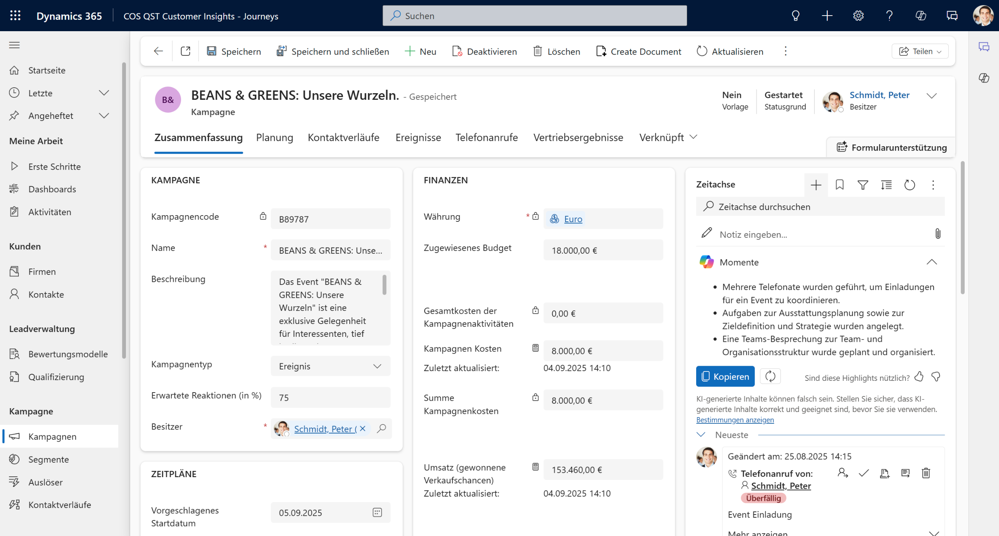The width and height of the screenshot is (999, 536).
Task: Delete the campaign with Löschen
Action: click(556, 51)
